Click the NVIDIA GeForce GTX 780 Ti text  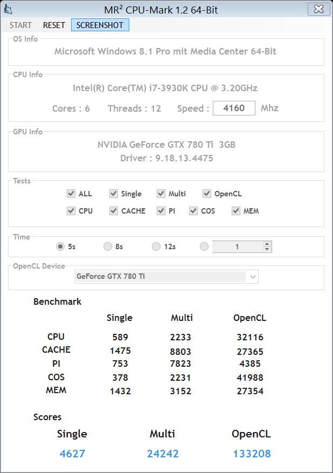[166, 145]
